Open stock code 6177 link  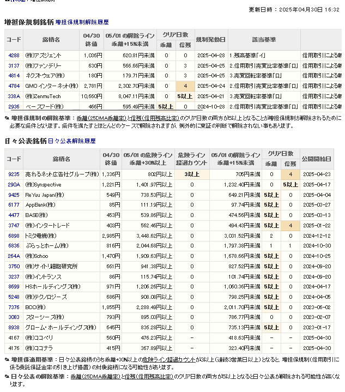tap(14, 205)
